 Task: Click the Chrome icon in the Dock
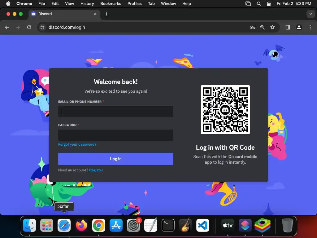99,225
